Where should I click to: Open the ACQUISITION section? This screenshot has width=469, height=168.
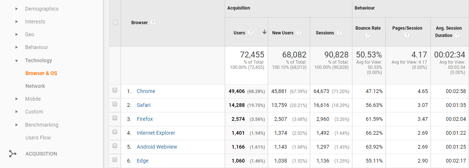click(41, 154)
